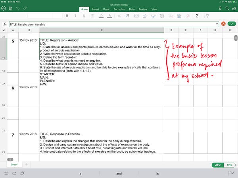
Task: Undo the last action in top bar
Action: point(18,8)
